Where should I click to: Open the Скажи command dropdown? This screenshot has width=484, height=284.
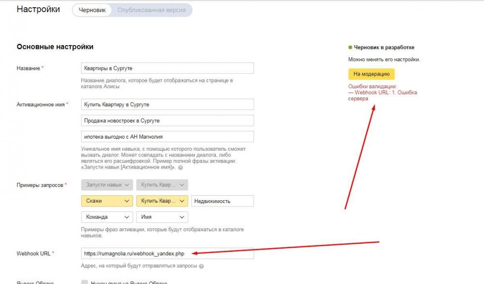tap(107, 201)
